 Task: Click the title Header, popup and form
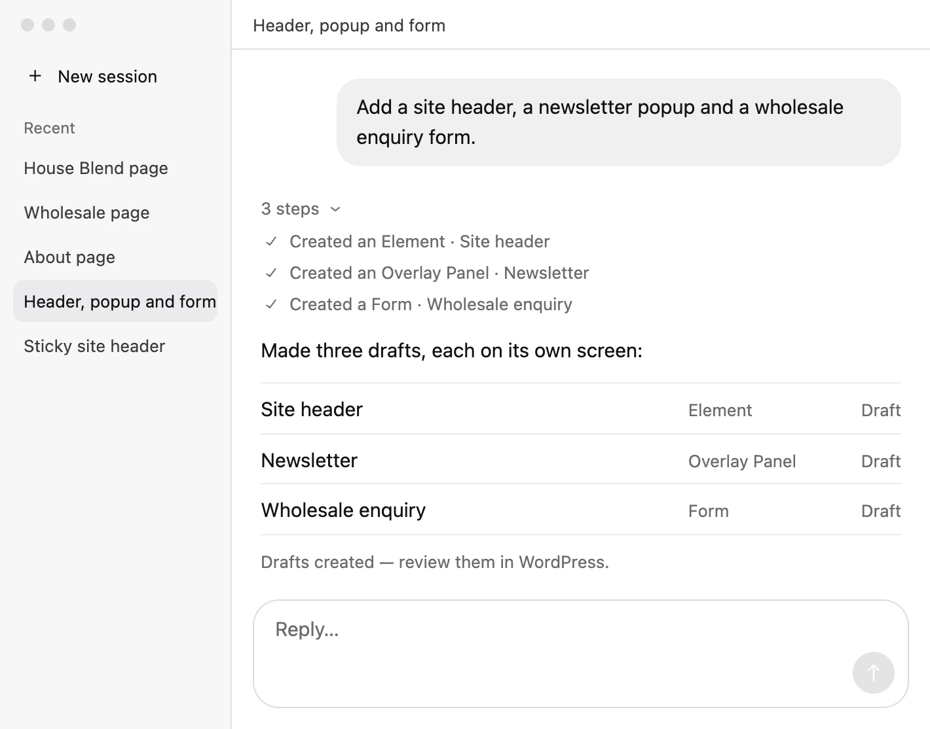pos(349,26)
